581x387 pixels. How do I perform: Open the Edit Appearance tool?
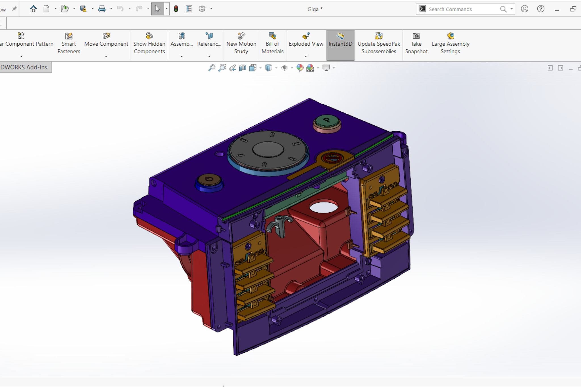[x=300, y=68]
